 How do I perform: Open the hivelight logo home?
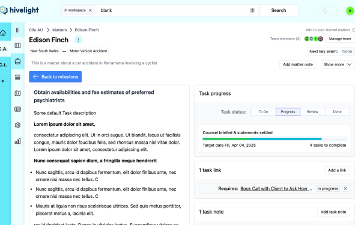tap(20, 10)
